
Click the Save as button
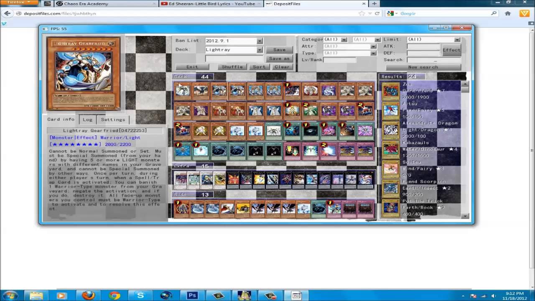279,59
